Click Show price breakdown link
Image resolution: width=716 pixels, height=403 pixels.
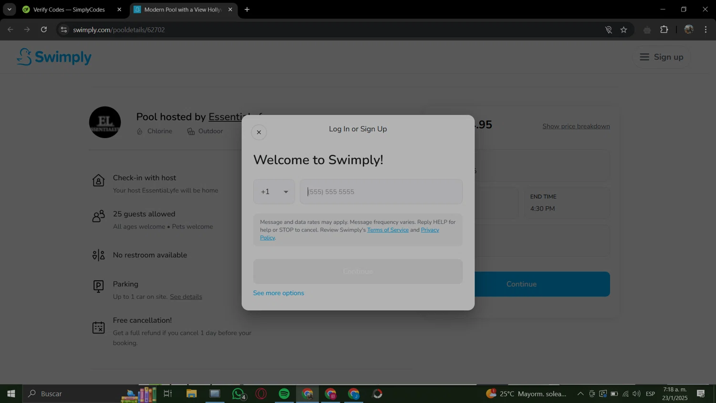tap(576, 126)
